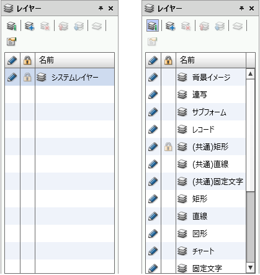Viewport: 260px width, 275px height.
Task: Click greyed properties icon in right panel
Action: [x=152, y=41]
